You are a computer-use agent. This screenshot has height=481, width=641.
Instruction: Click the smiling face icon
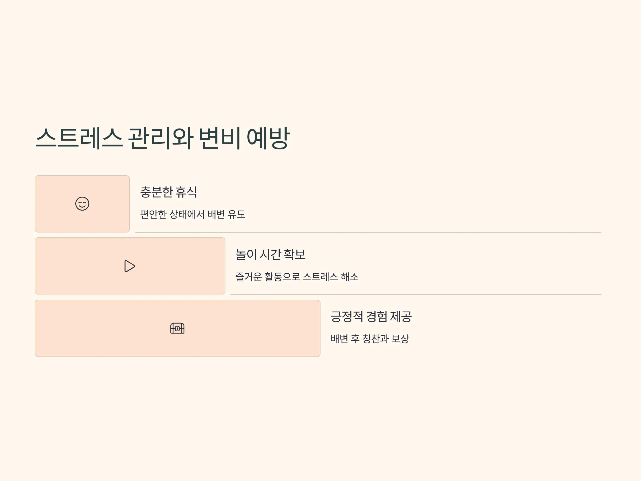click(82, 204)
